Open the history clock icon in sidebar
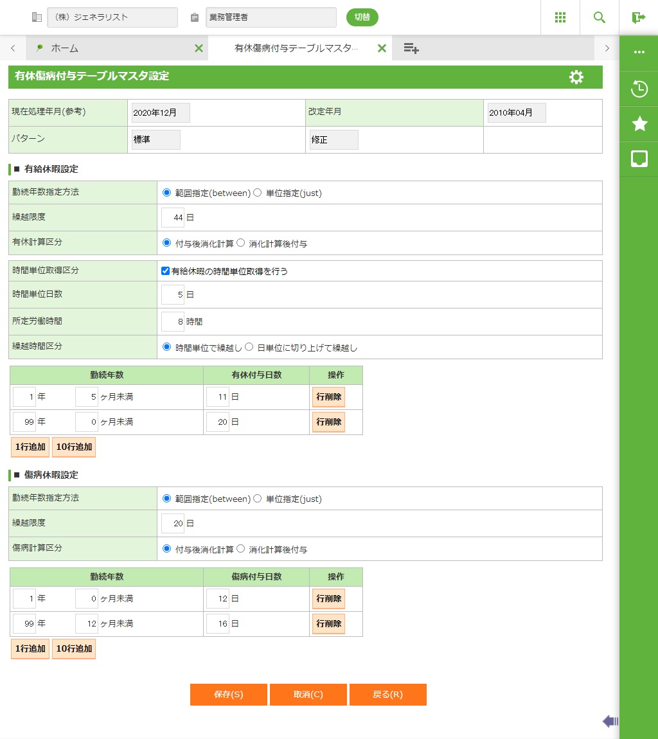 [x=639, y=89]
